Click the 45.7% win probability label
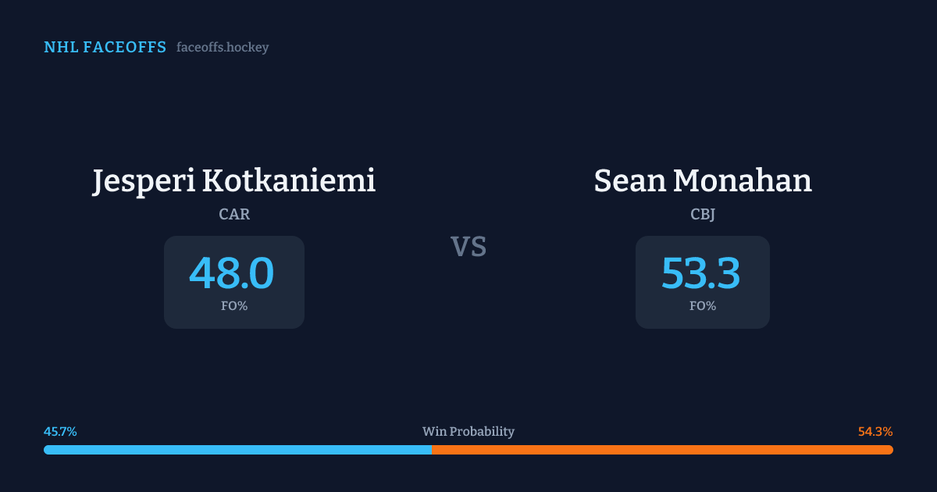 tap(60, 432)
